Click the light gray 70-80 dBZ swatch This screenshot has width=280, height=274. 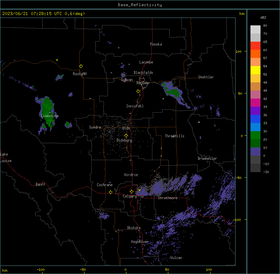[x=255, y=29]
